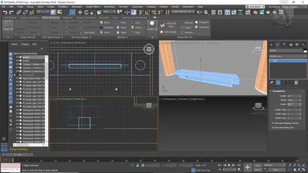Toggle visibility of Floor Generic Floor
Viewport: 308px width, 173px height.
17,78
